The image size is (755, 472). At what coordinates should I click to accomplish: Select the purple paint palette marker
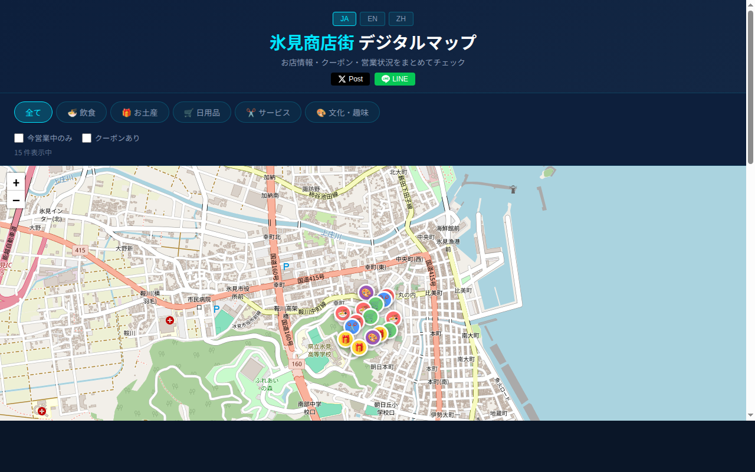click(366, 293)
